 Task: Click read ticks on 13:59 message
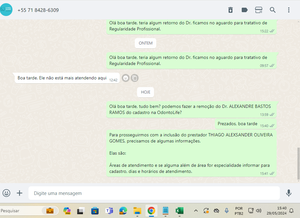point(272,115)
